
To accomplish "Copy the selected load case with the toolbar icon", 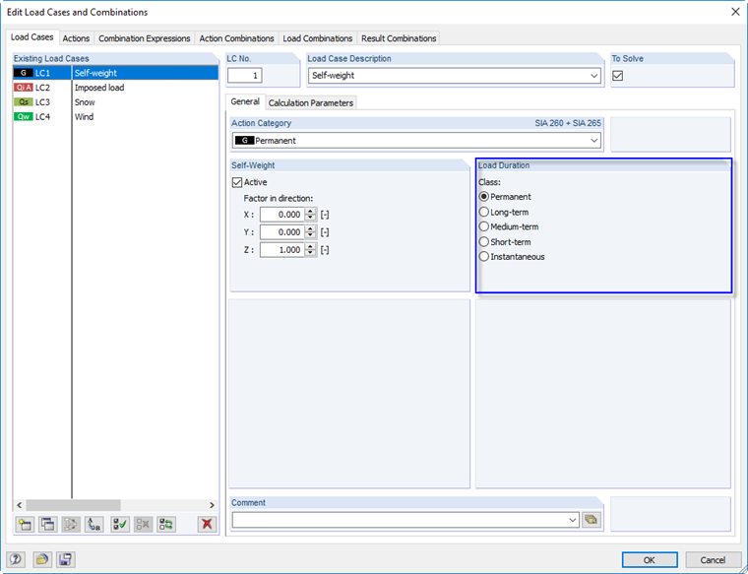I will [x=47, y=525].
